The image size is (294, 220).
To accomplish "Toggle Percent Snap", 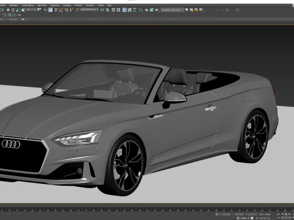I will point(66,10).
